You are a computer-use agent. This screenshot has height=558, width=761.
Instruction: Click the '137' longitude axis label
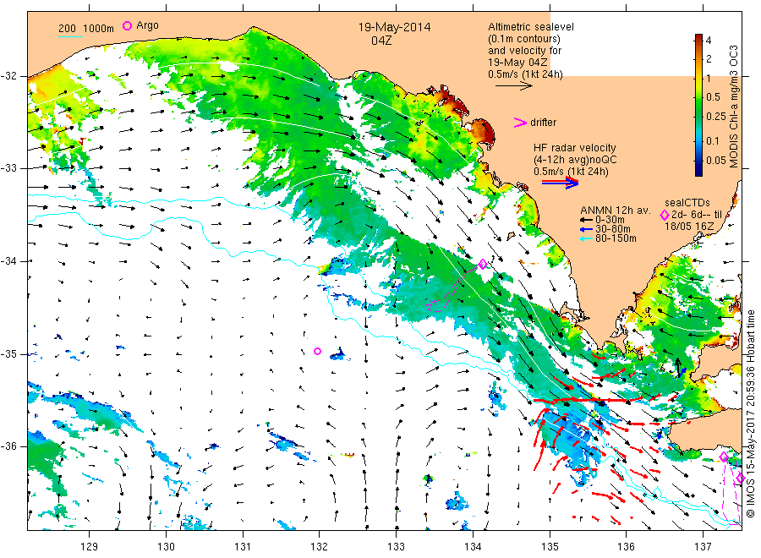[703, 547]
